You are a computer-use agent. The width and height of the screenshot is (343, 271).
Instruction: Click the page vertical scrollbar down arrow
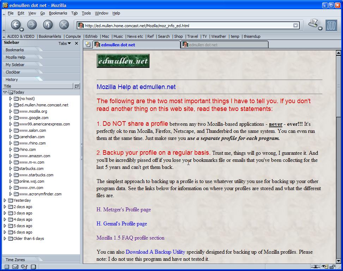pyautogui.click(x=338, y=261)
